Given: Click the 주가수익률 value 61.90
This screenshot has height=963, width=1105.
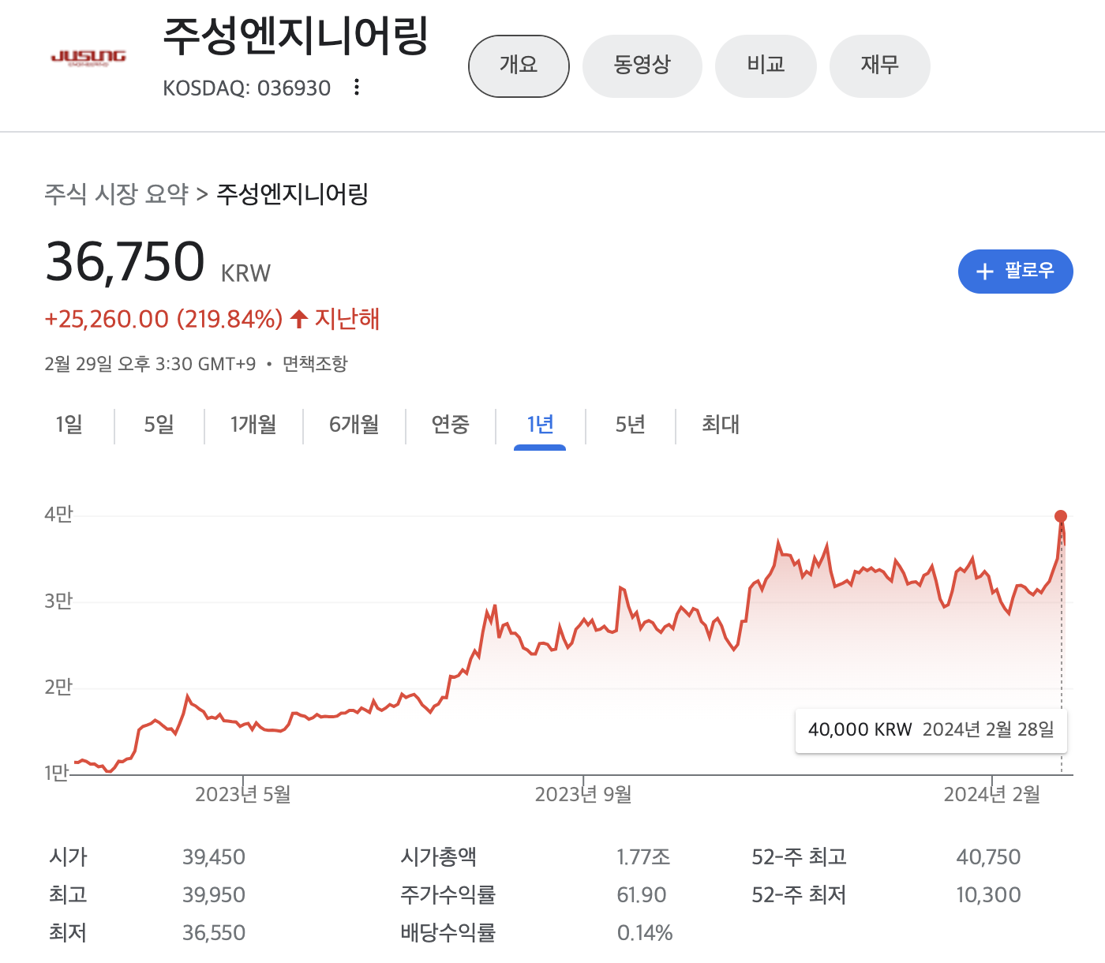Looking at the screenshot, I should 642,895.
